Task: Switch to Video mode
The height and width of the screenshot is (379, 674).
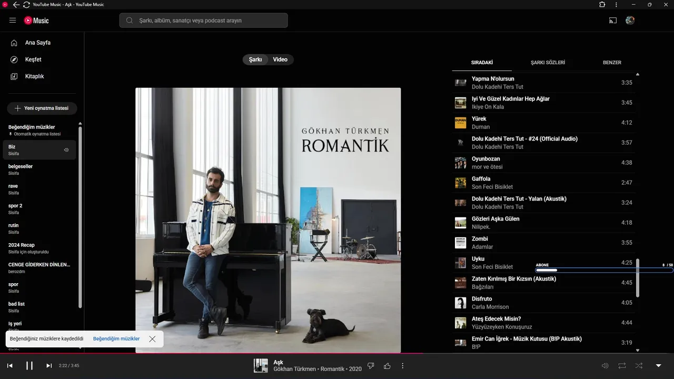Action: click(280, 59)
